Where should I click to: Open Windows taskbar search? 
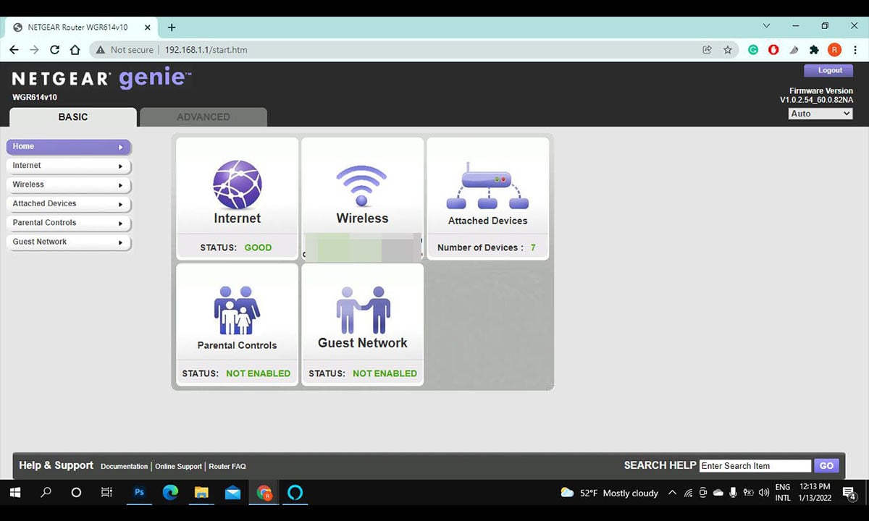coord(46,493)
